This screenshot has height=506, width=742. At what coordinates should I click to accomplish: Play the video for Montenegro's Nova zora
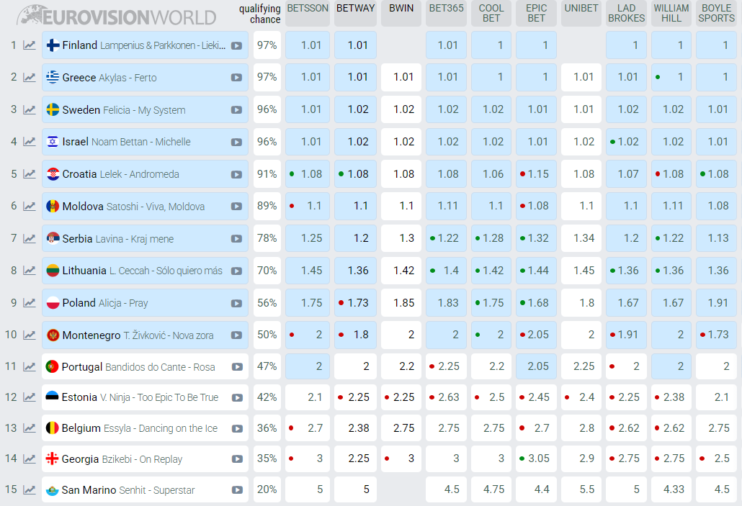click(x=236, y=335)
